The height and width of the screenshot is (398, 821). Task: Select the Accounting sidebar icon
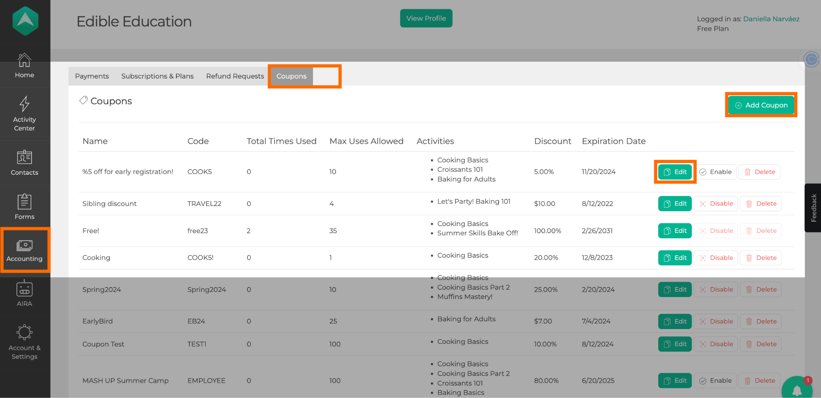pos(24,251)
